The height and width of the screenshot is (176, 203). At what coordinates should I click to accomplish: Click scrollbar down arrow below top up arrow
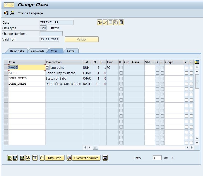(x=197, y=72)
